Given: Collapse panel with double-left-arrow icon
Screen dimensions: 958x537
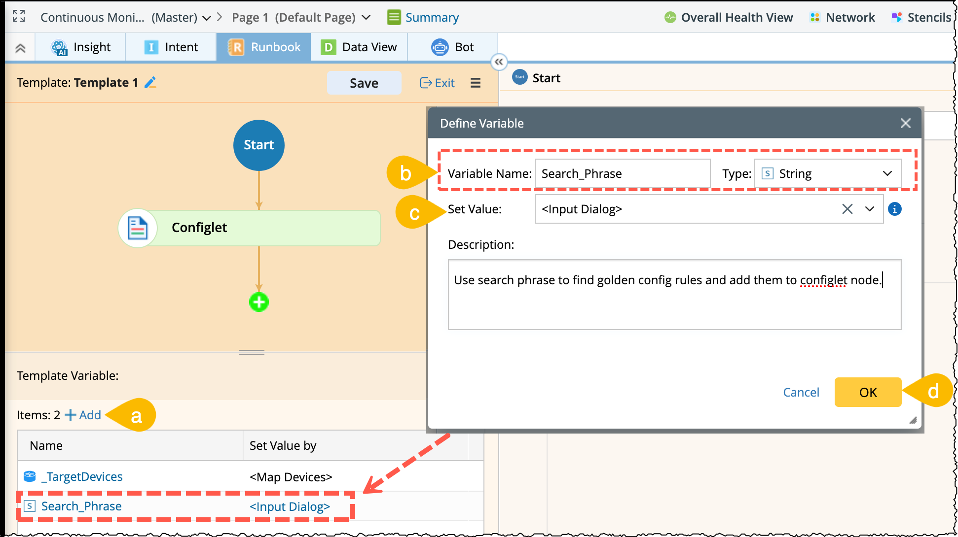Looking at the screenshot, I should point(499,62).
